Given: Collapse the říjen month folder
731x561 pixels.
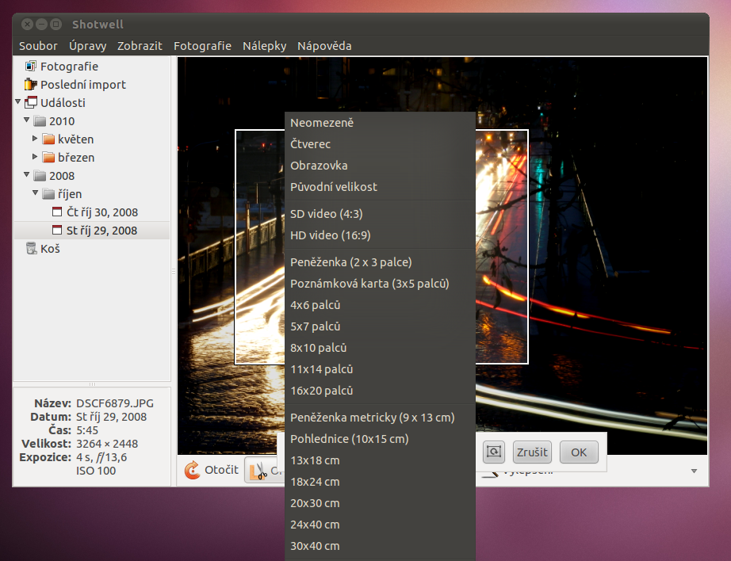Looking at the screenshot, I should tap(35, 193).
